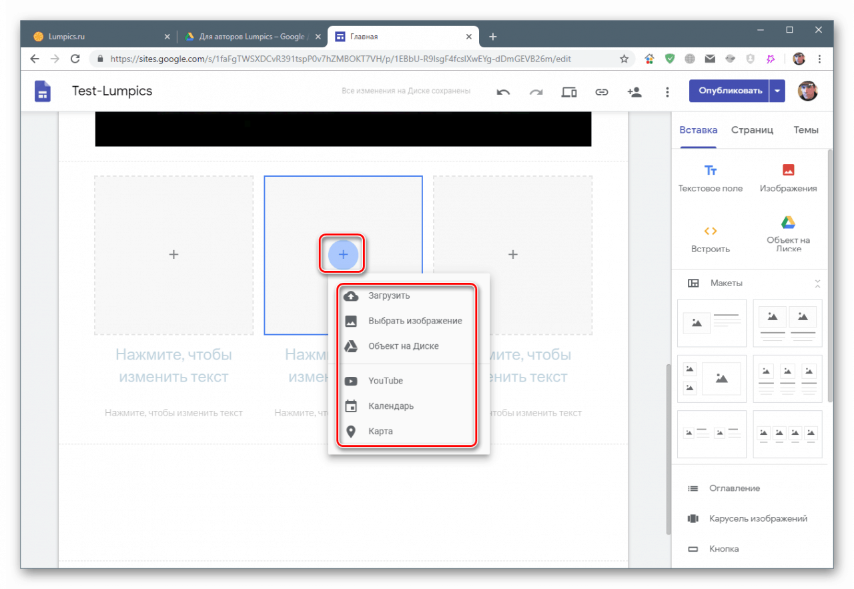Open a new browser tab
The height and width of the screenshot is (589, 854).
click(x=492, y=37)
